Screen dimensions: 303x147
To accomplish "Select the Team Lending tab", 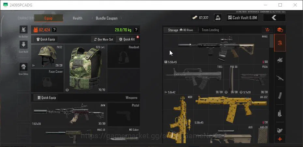I will (210, 30).
